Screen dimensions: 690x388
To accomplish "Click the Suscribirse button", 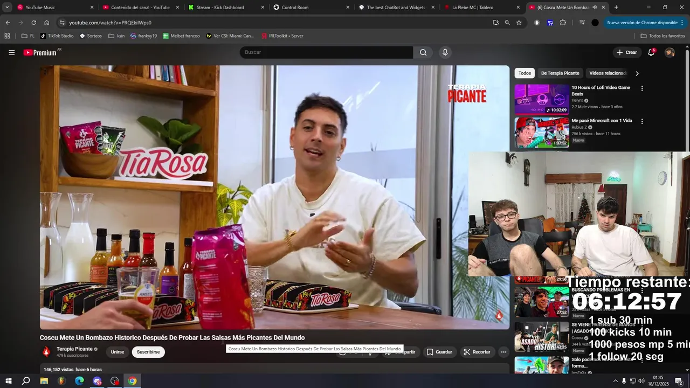I will click(148, 352).
